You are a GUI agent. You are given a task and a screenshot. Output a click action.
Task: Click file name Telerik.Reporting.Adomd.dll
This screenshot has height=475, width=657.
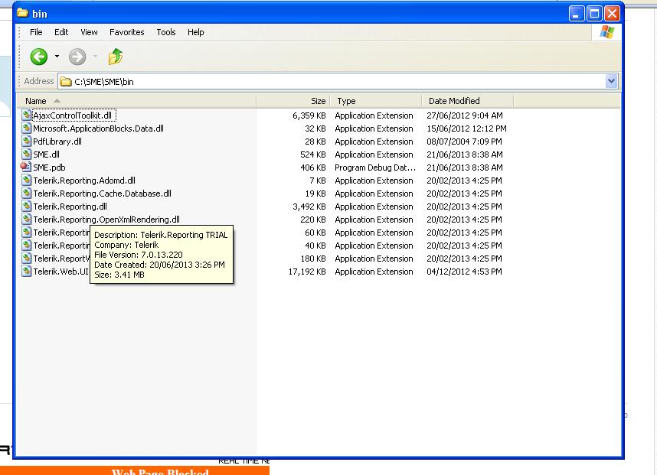(x=84, y=181)
